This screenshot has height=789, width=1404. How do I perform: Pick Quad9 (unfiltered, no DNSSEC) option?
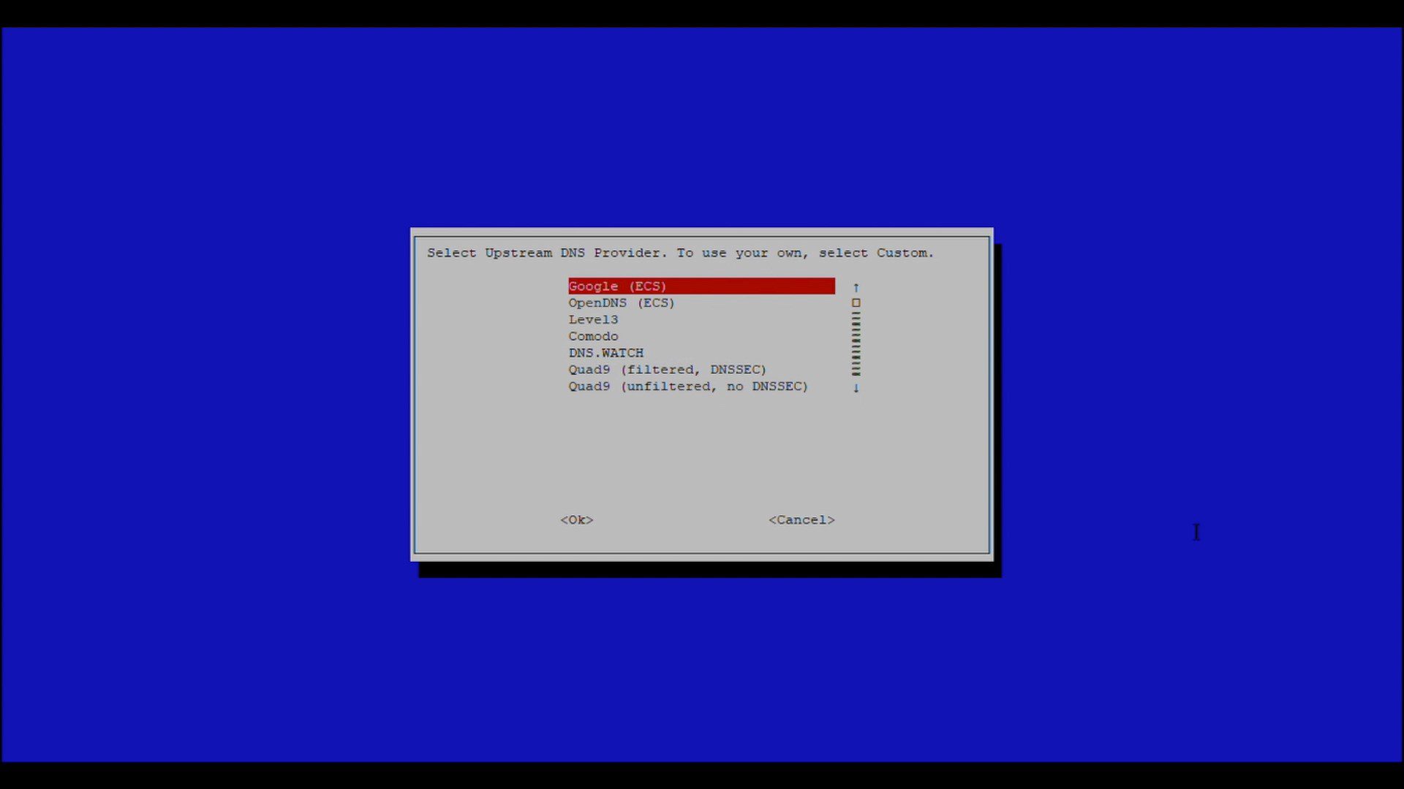[687, 386]
